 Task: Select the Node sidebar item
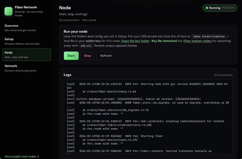27,55
